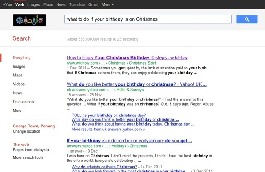Image resolution: width=265 pixels, height=172 pixels.
Task: Restrict results to Pages from Malaysia
Action: click(31, 150)
